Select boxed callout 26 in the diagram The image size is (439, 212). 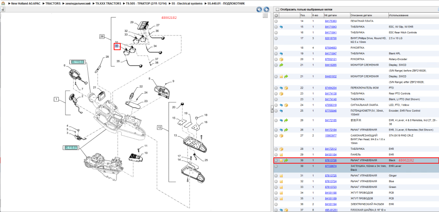102,36
